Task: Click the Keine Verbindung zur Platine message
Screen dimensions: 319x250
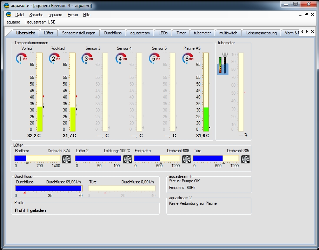Action: point(193,203)
